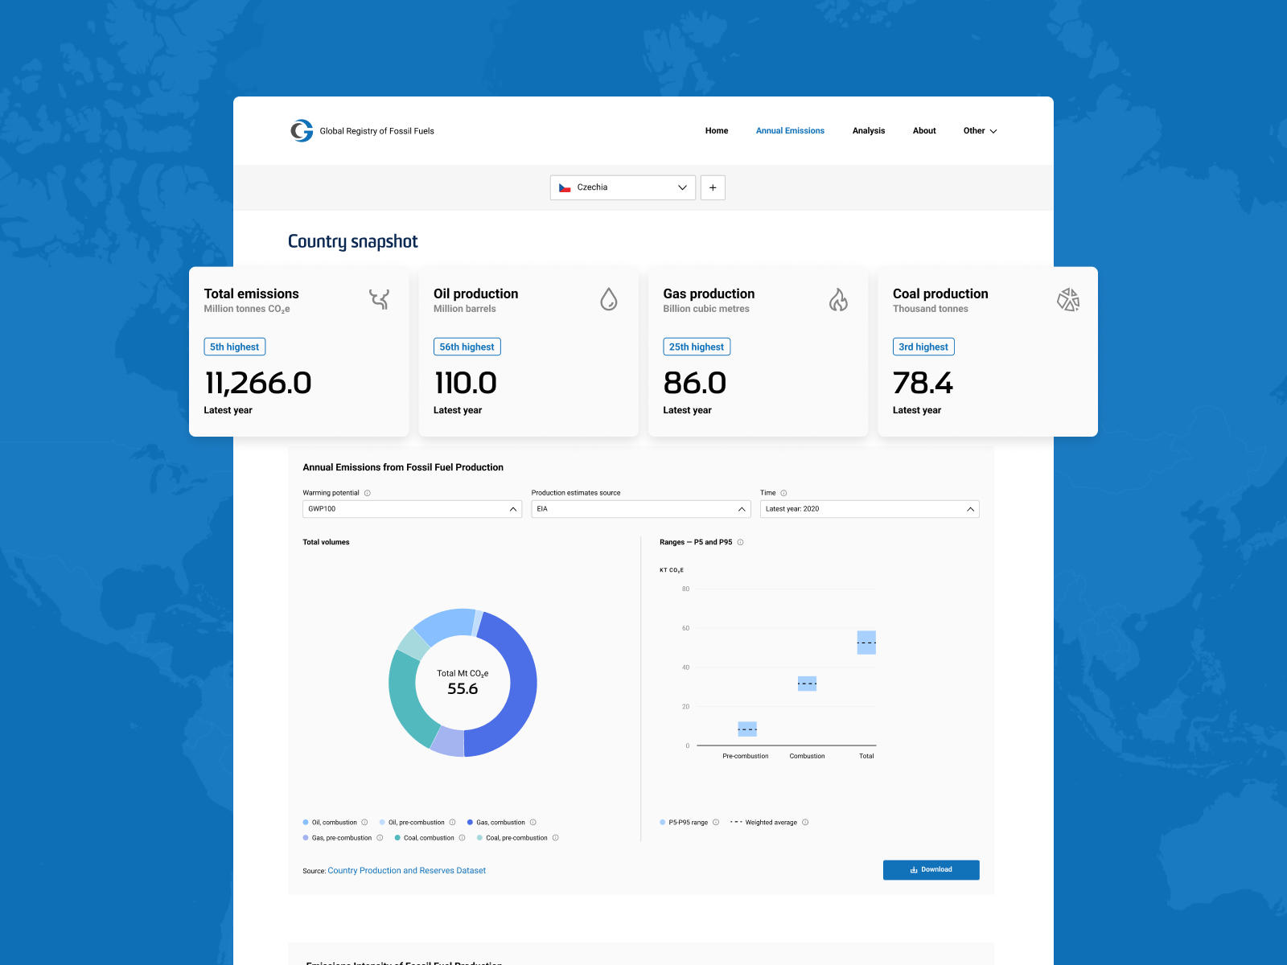Open the Czechia country dropdown
1287x965 pixels.
tap(623, 187)
